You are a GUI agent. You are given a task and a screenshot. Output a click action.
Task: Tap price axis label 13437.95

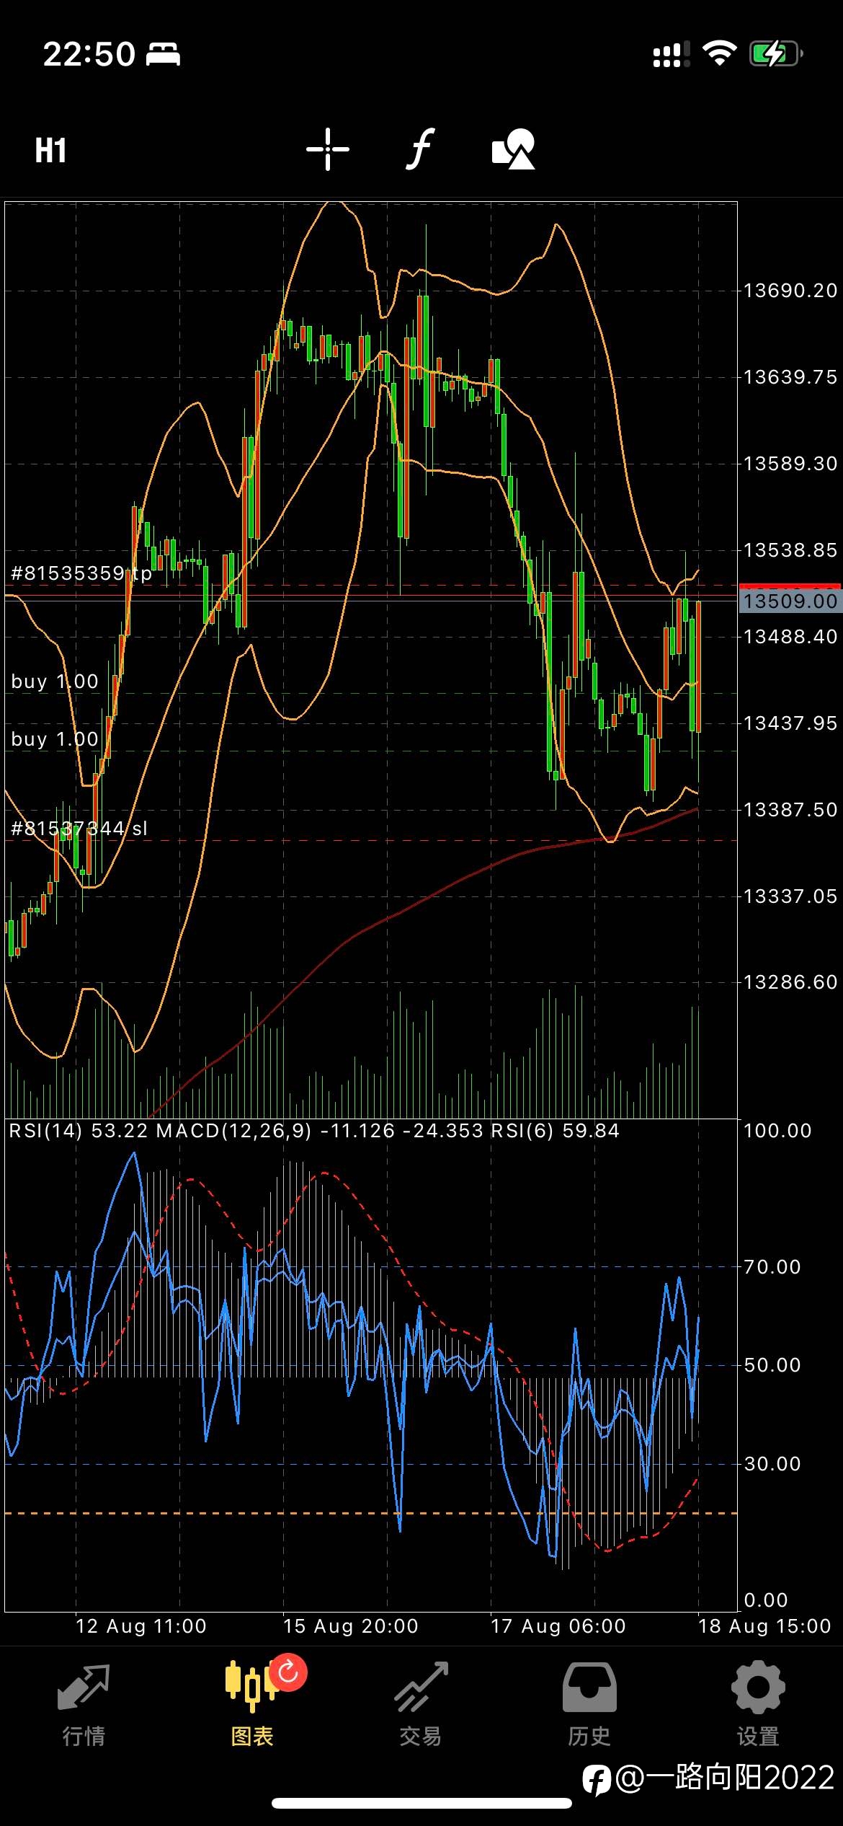point(790,723)
